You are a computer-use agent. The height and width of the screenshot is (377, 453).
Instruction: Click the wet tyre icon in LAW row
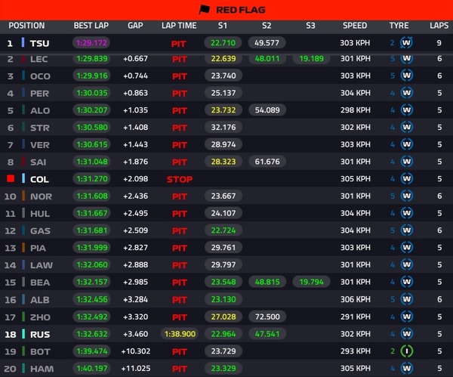click(406, 264)
